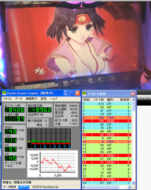Sort by the スタート数 column header

pyautogui.click(x=98, y=100)
